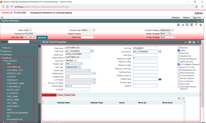
Task: Click the insecure connection lock icon
Action: 7,7
